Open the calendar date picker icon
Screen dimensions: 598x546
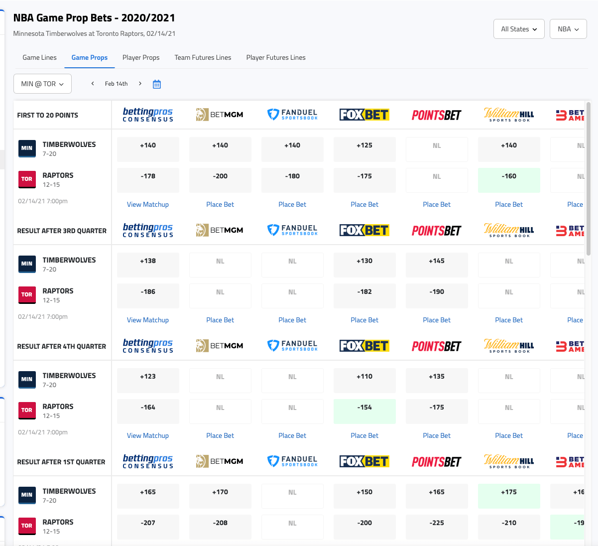click(157, 84)
